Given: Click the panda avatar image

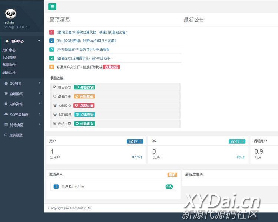Looking at the screenshot, I should coord(10,14).
